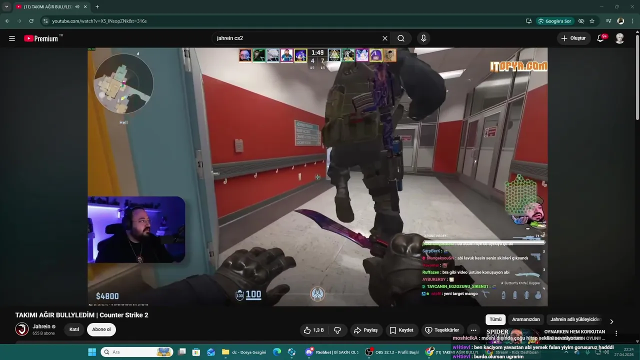Open new browser tab
This screenshot has height=360, width=640.
coord(97,6)
